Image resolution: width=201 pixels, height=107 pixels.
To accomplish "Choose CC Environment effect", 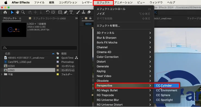I will (167, 90).
